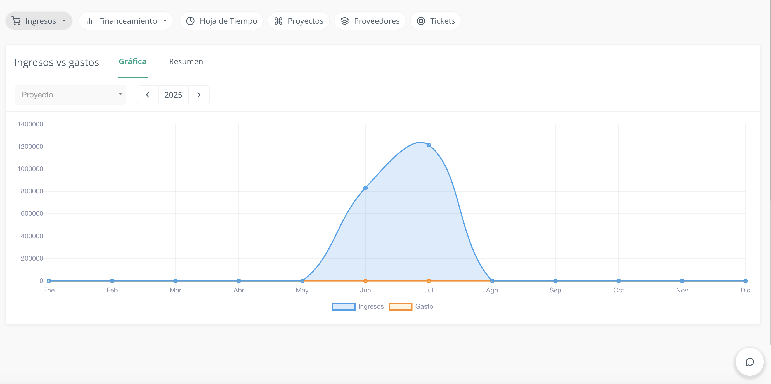This screenshot has width=771, height=384.
Task: Expand the Ingresos dropdown caret
Action: click(64, 21)
